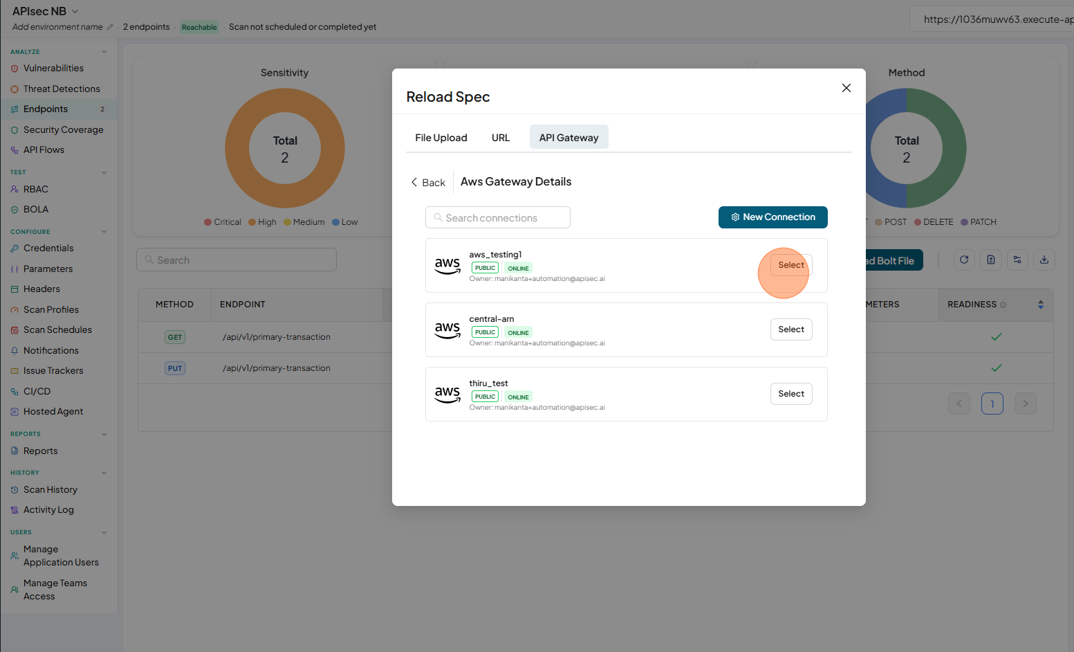
Task: Switch to the File Upload tab
Action: pos(441,138)
